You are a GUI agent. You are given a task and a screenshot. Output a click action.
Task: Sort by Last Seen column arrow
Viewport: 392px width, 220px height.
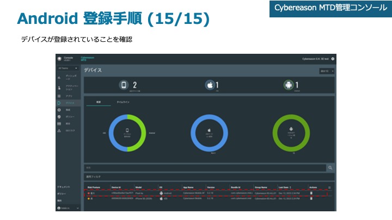coord(291,187)
